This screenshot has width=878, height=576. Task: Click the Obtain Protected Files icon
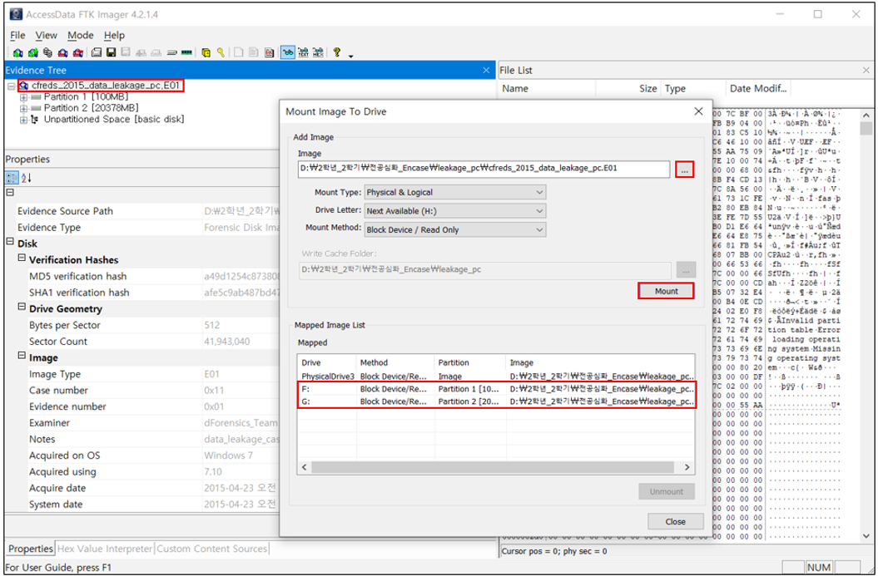coord(206,52)
